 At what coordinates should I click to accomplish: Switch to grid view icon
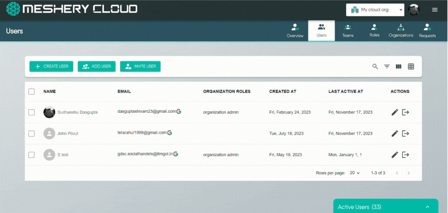[x=411, y=66]
